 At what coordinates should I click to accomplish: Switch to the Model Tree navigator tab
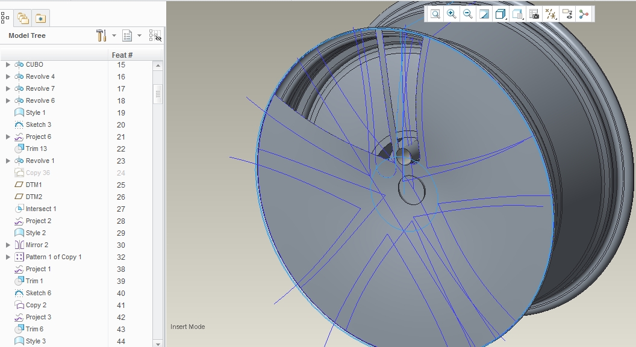(5, 18)
